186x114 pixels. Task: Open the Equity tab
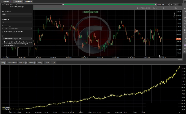[x=3, y=63]
